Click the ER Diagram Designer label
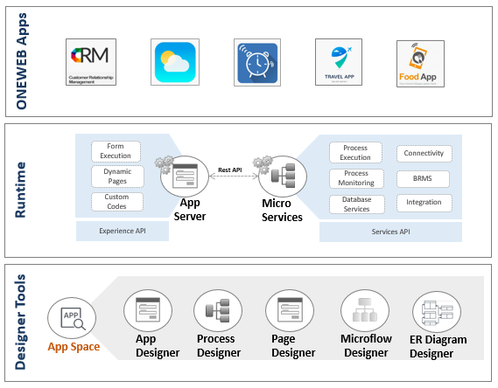Image resolution: width=498 pixels, height=388 pixels. pyautogui.click(x=438, y=347)
